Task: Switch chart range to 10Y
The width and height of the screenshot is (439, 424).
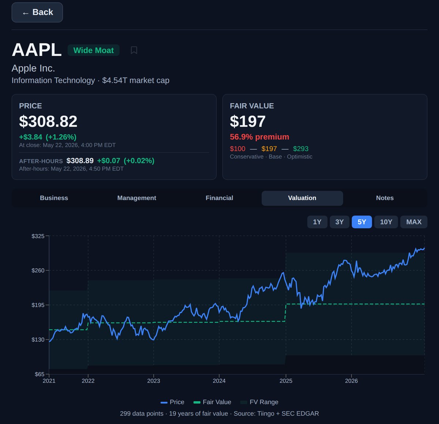Action: pos(386,222)
